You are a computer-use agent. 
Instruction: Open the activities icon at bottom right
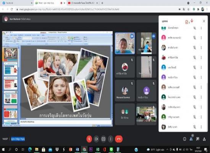pos(204,139)
